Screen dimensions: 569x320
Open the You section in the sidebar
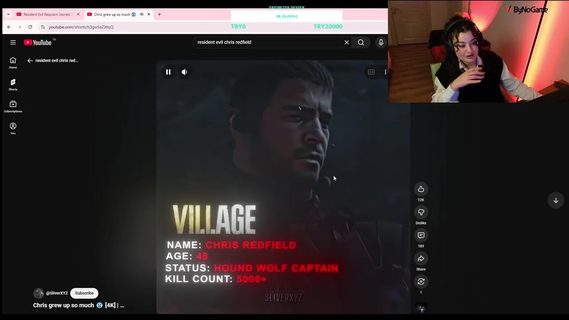click(x=13, y=128)
